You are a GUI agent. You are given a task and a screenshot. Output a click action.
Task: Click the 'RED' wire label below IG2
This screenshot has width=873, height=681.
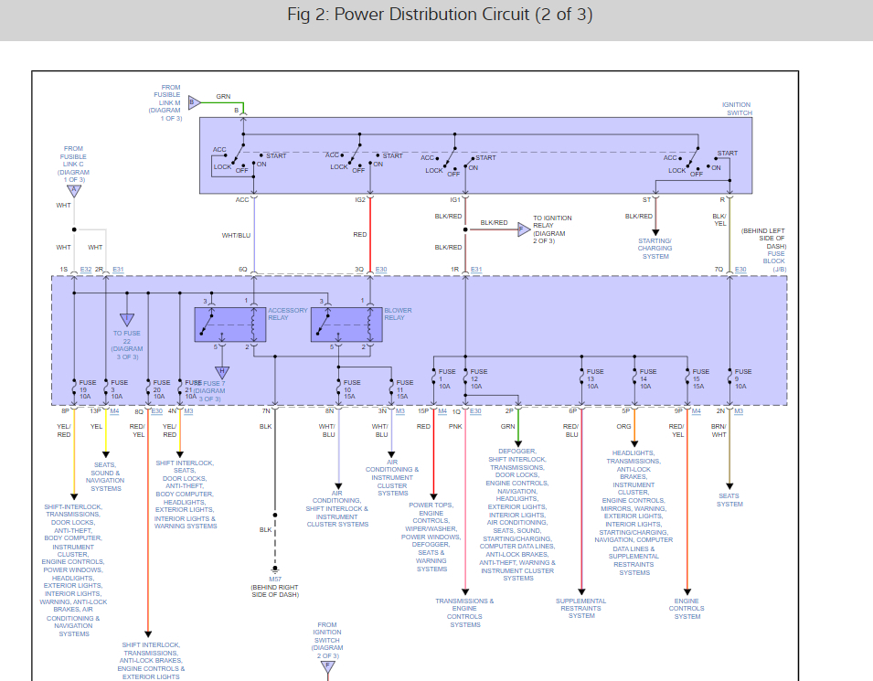[x=360, y=234]
